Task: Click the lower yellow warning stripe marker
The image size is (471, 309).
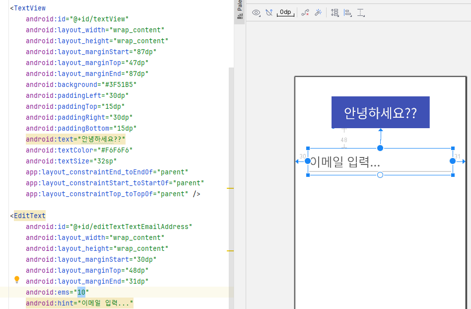Action: coord(230,251)
